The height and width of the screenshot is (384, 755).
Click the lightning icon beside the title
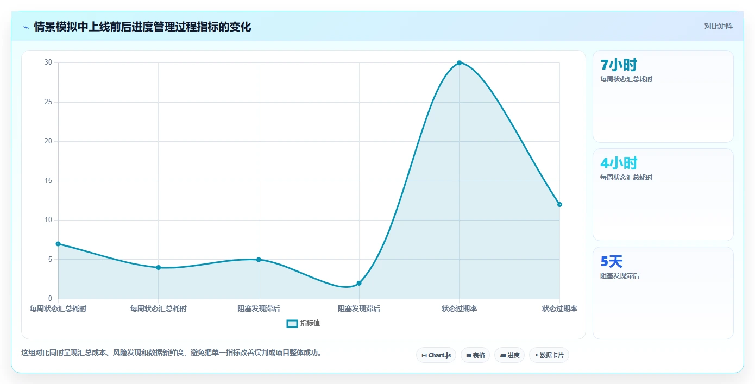[26, 27]
